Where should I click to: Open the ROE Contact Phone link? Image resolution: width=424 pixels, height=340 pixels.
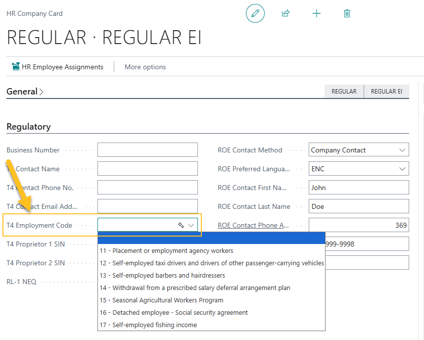coord(252,225)
